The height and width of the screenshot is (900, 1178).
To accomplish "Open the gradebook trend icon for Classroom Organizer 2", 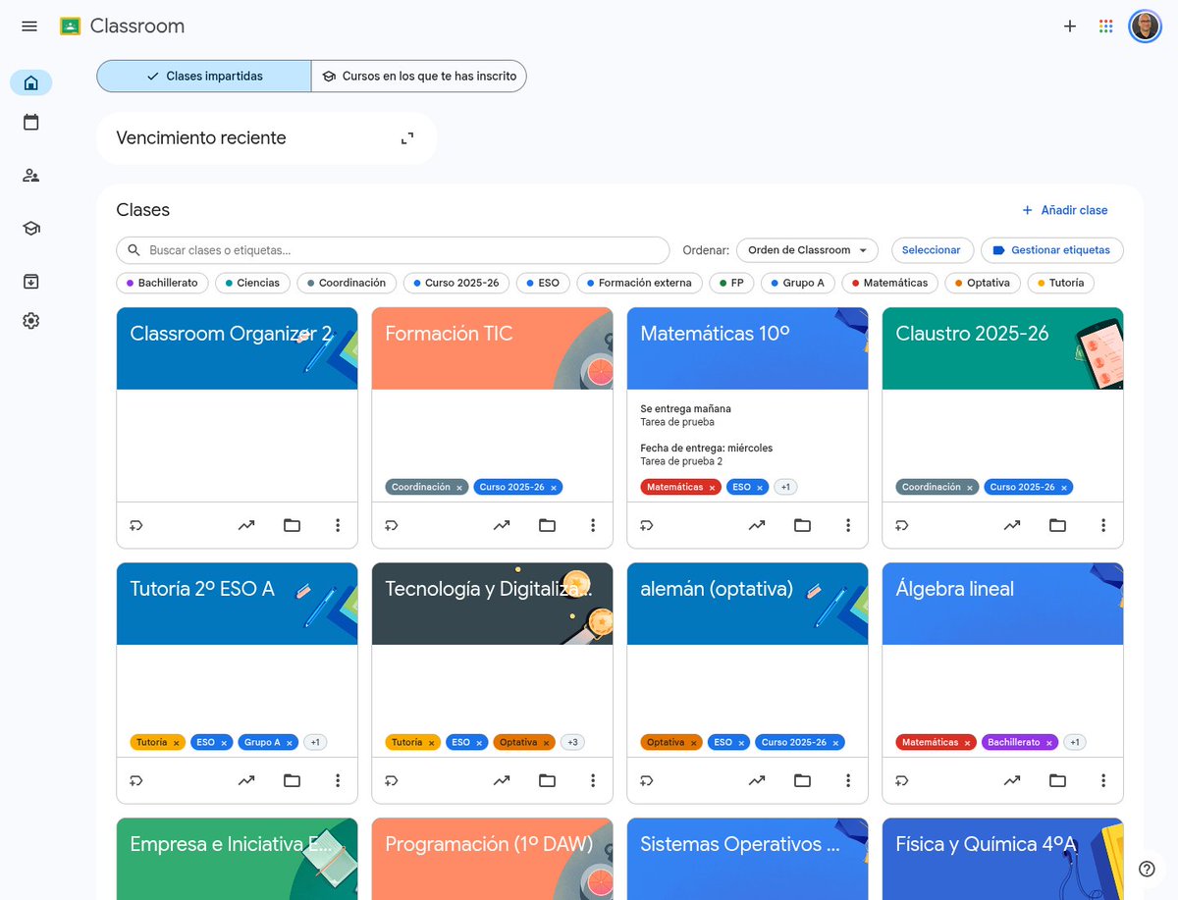I will (246, 525).
